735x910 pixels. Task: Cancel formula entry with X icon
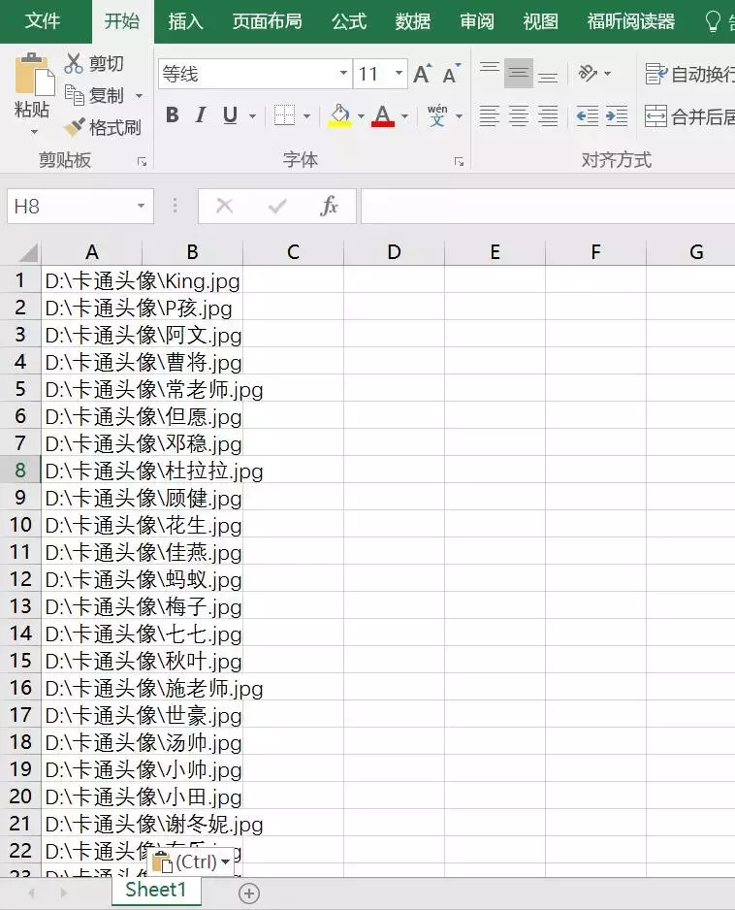(x=225, y=206)
